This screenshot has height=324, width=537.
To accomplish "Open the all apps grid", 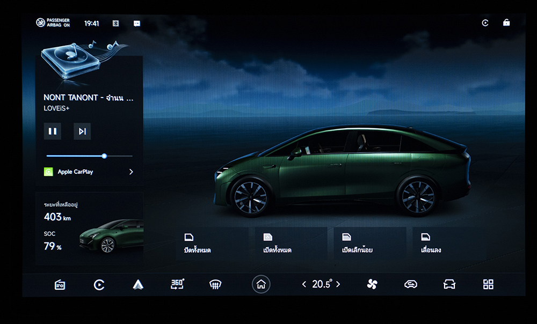I will [x=488, y=284].
